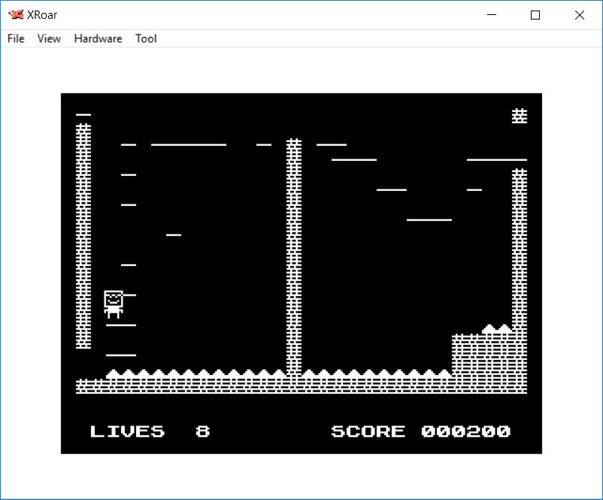Click the XRoar app icon in title bar

(15, 15)
